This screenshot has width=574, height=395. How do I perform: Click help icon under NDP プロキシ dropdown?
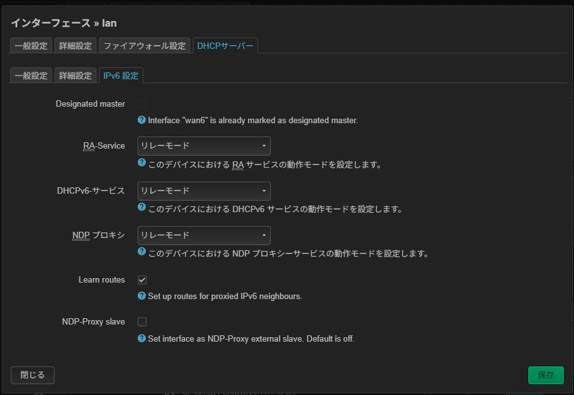coord(141,251)
